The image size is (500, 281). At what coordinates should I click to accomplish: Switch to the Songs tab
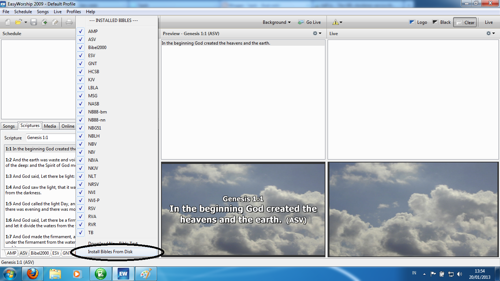click(9, 126)
